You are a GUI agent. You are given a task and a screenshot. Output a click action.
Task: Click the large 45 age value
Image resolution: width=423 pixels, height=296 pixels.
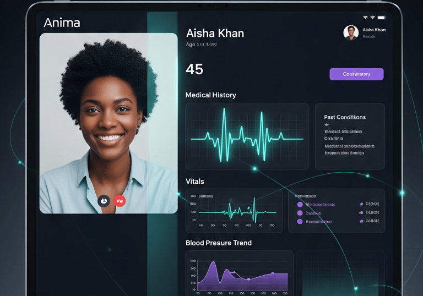pos(194,69)
